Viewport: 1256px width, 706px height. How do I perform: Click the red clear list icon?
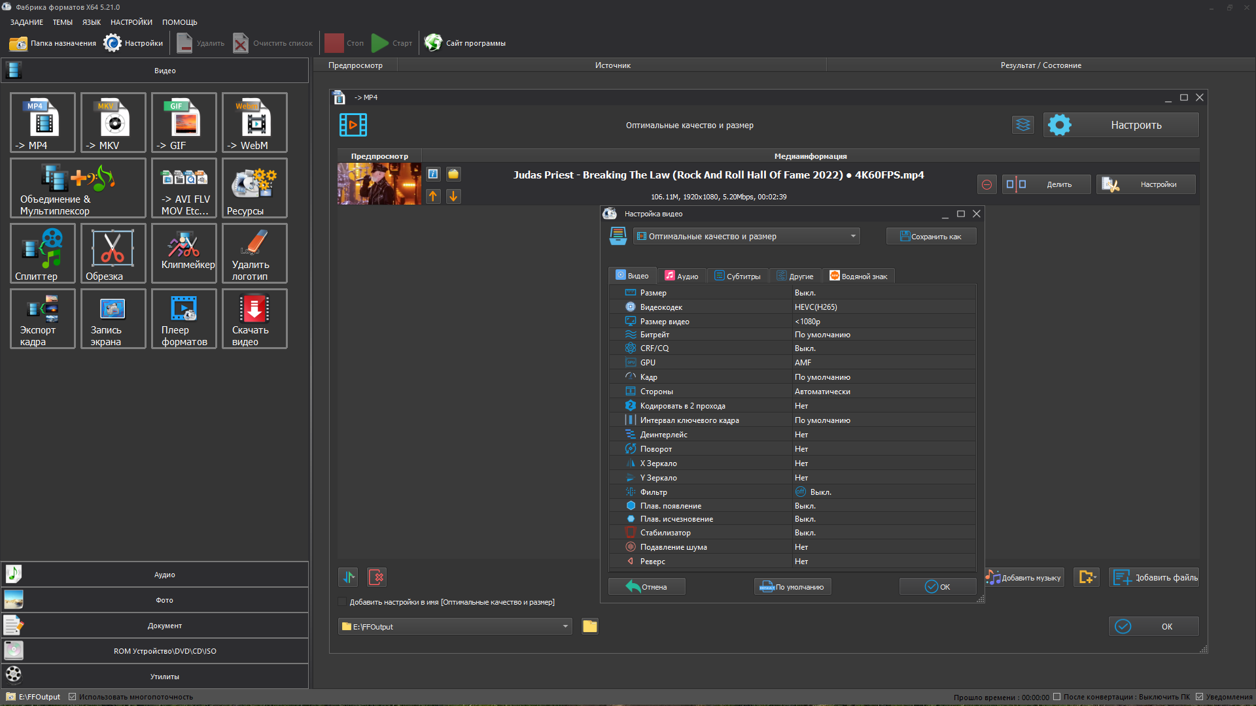click(377, 577)
